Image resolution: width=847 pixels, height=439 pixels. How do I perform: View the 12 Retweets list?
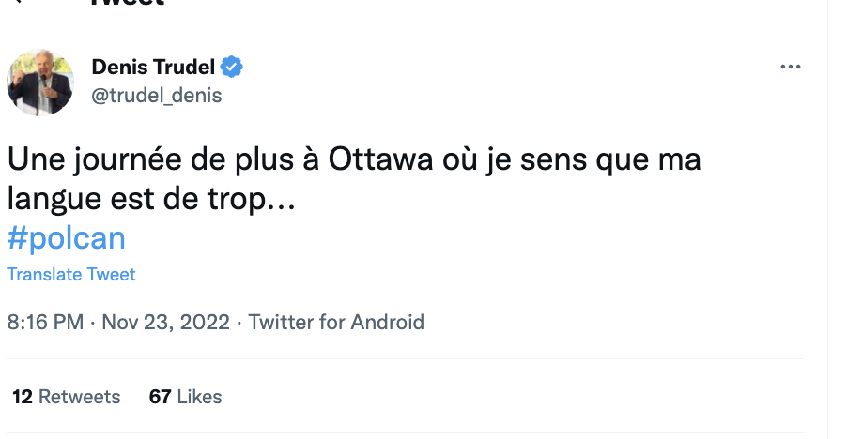pyautogui.click(x=67, y=397)
